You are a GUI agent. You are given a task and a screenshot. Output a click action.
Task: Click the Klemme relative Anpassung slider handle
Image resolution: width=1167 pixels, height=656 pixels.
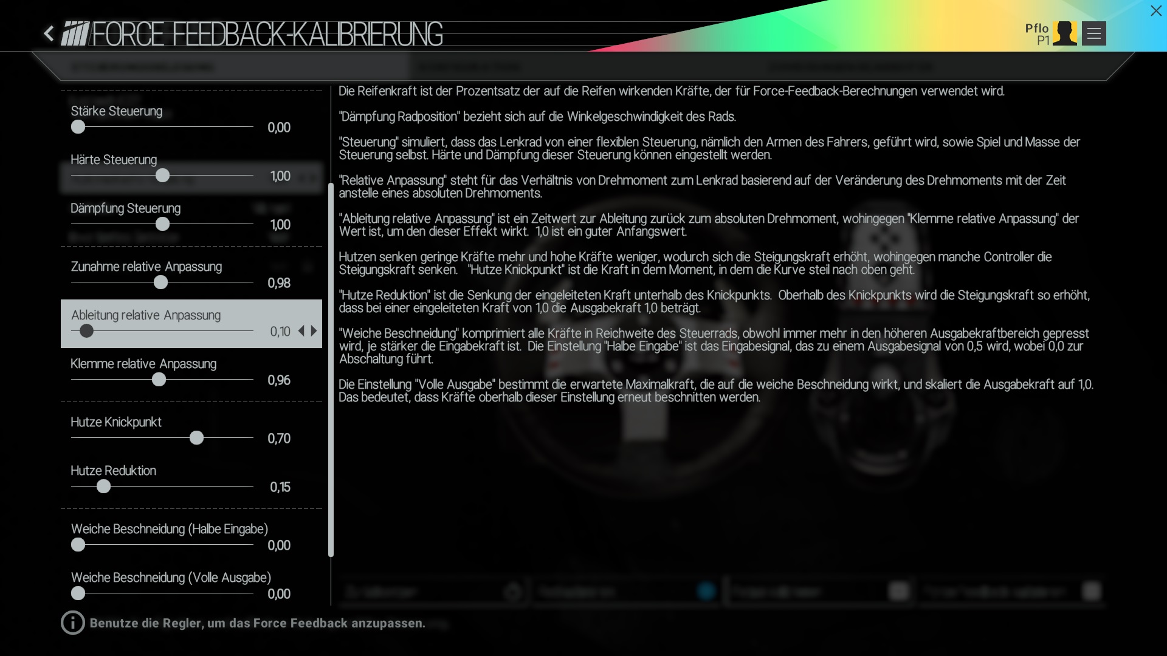[x=159, y=380]
